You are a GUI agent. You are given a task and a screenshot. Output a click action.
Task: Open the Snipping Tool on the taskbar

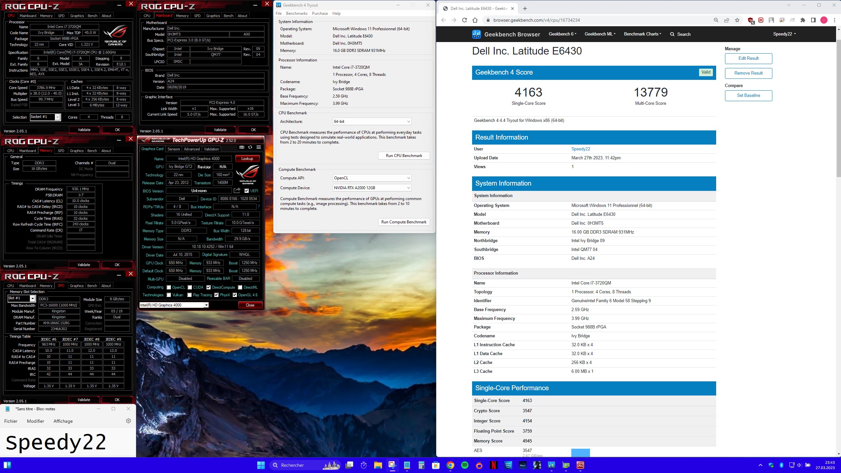[x=392, y=465]
